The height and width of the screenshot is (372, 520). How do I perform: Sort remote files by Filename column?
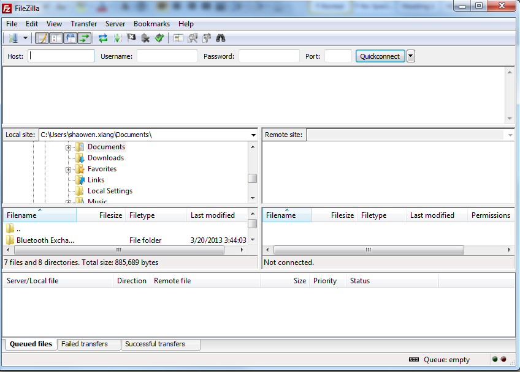coord(287,215)
